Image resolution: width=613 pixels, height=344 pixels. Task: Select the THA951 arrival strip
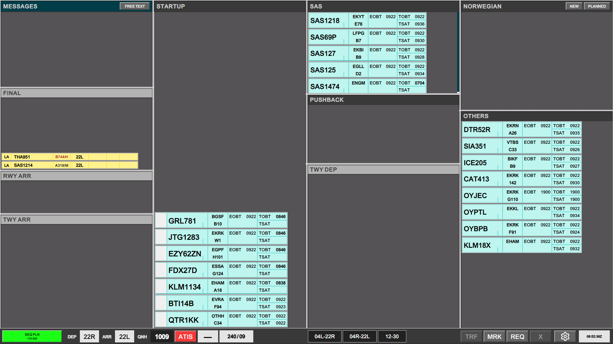70,157
